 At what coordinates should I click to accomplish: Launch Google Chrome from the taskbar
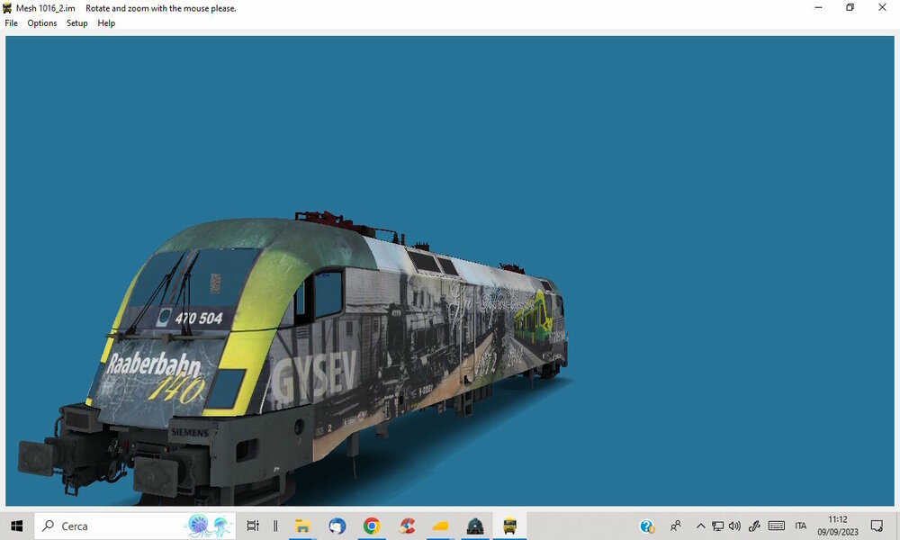[372, 526]
